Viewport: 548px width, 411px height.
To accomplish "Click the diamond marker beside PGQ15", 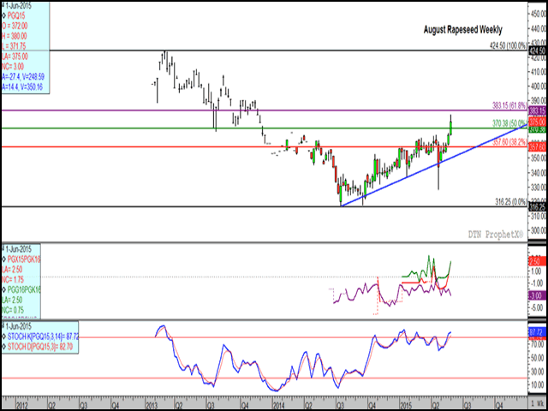I will coord(4,15).
